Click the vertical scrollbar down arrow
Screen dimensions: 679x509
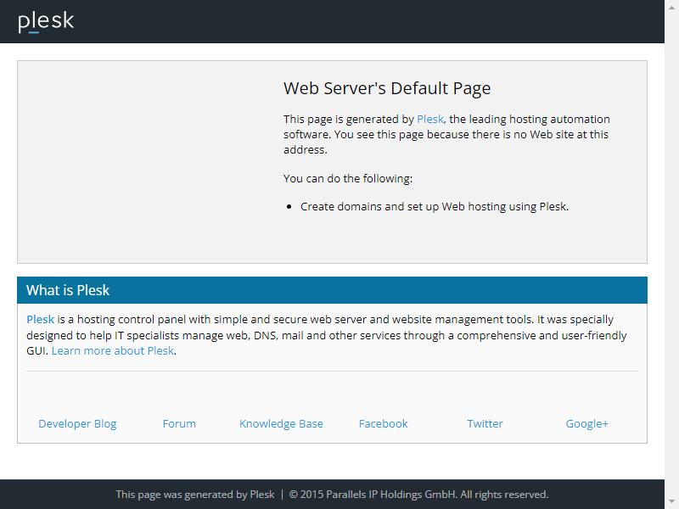click(x=671, y=501)
